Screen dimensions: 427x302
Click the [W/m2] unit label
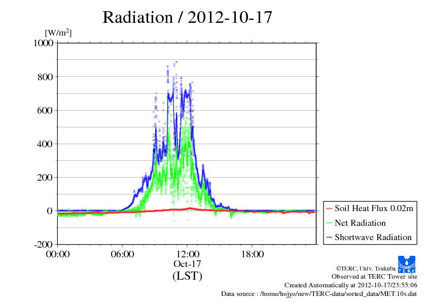click(58, 32)
